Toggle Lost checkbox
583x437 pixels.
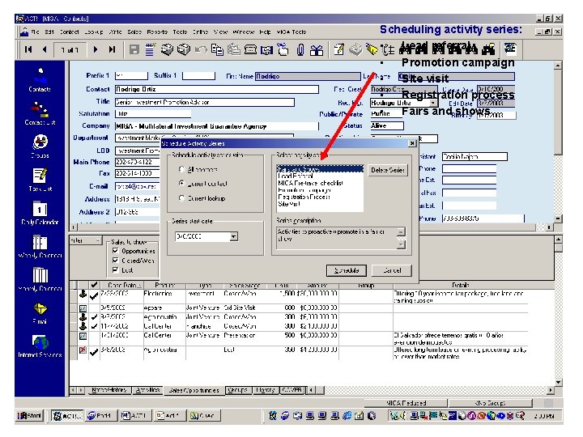pos(115,269)
